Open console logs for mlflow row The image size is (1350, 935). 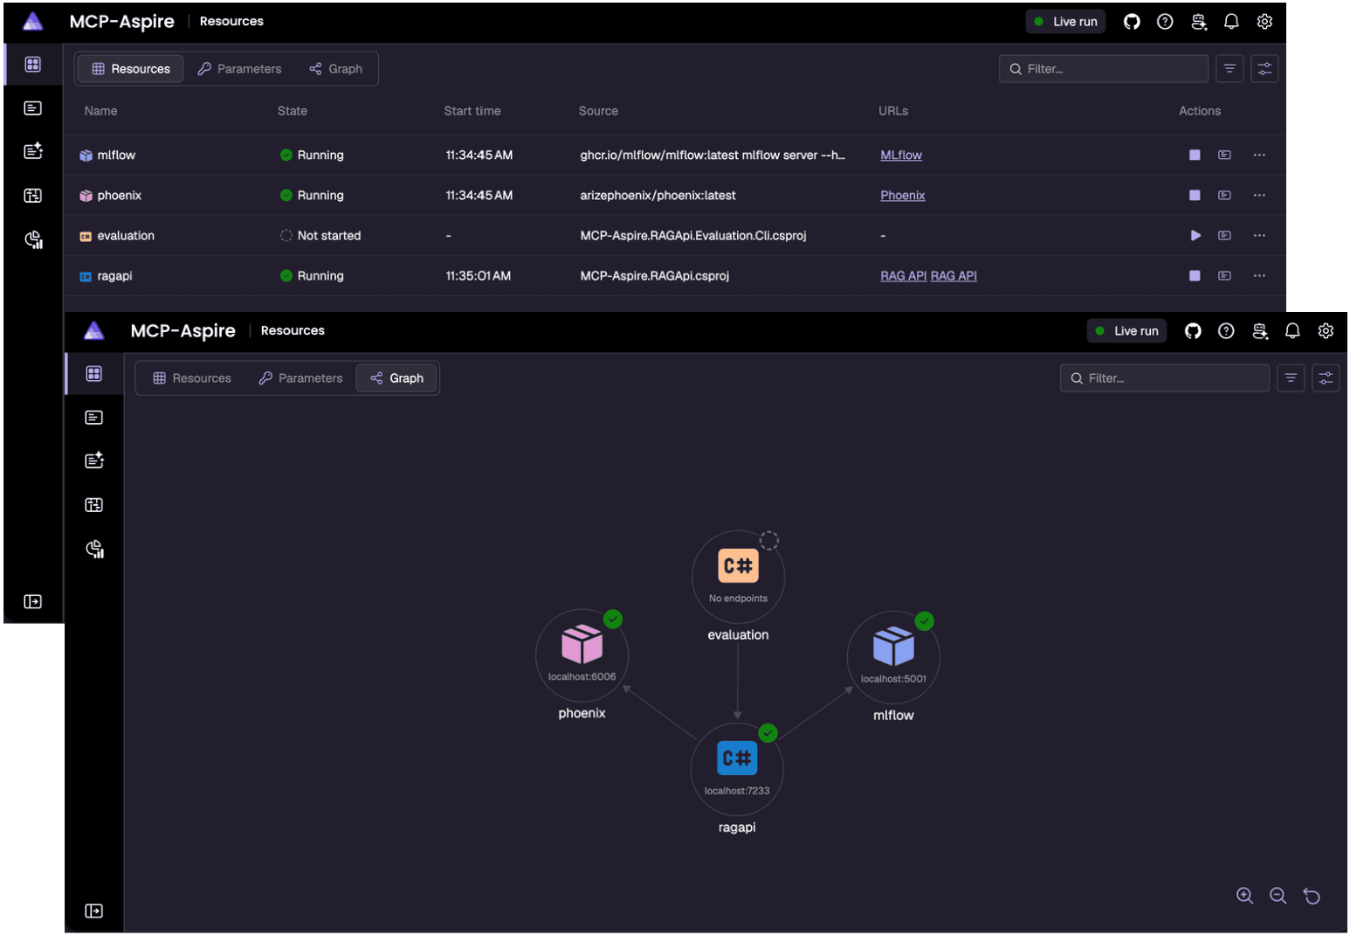1224,155
